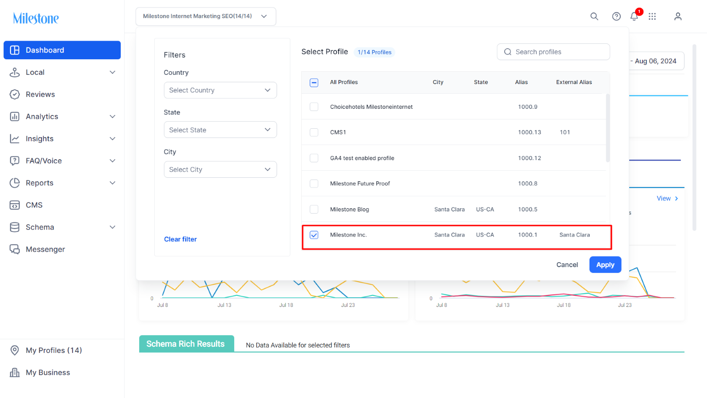Follow the View link

click(667, 199)
